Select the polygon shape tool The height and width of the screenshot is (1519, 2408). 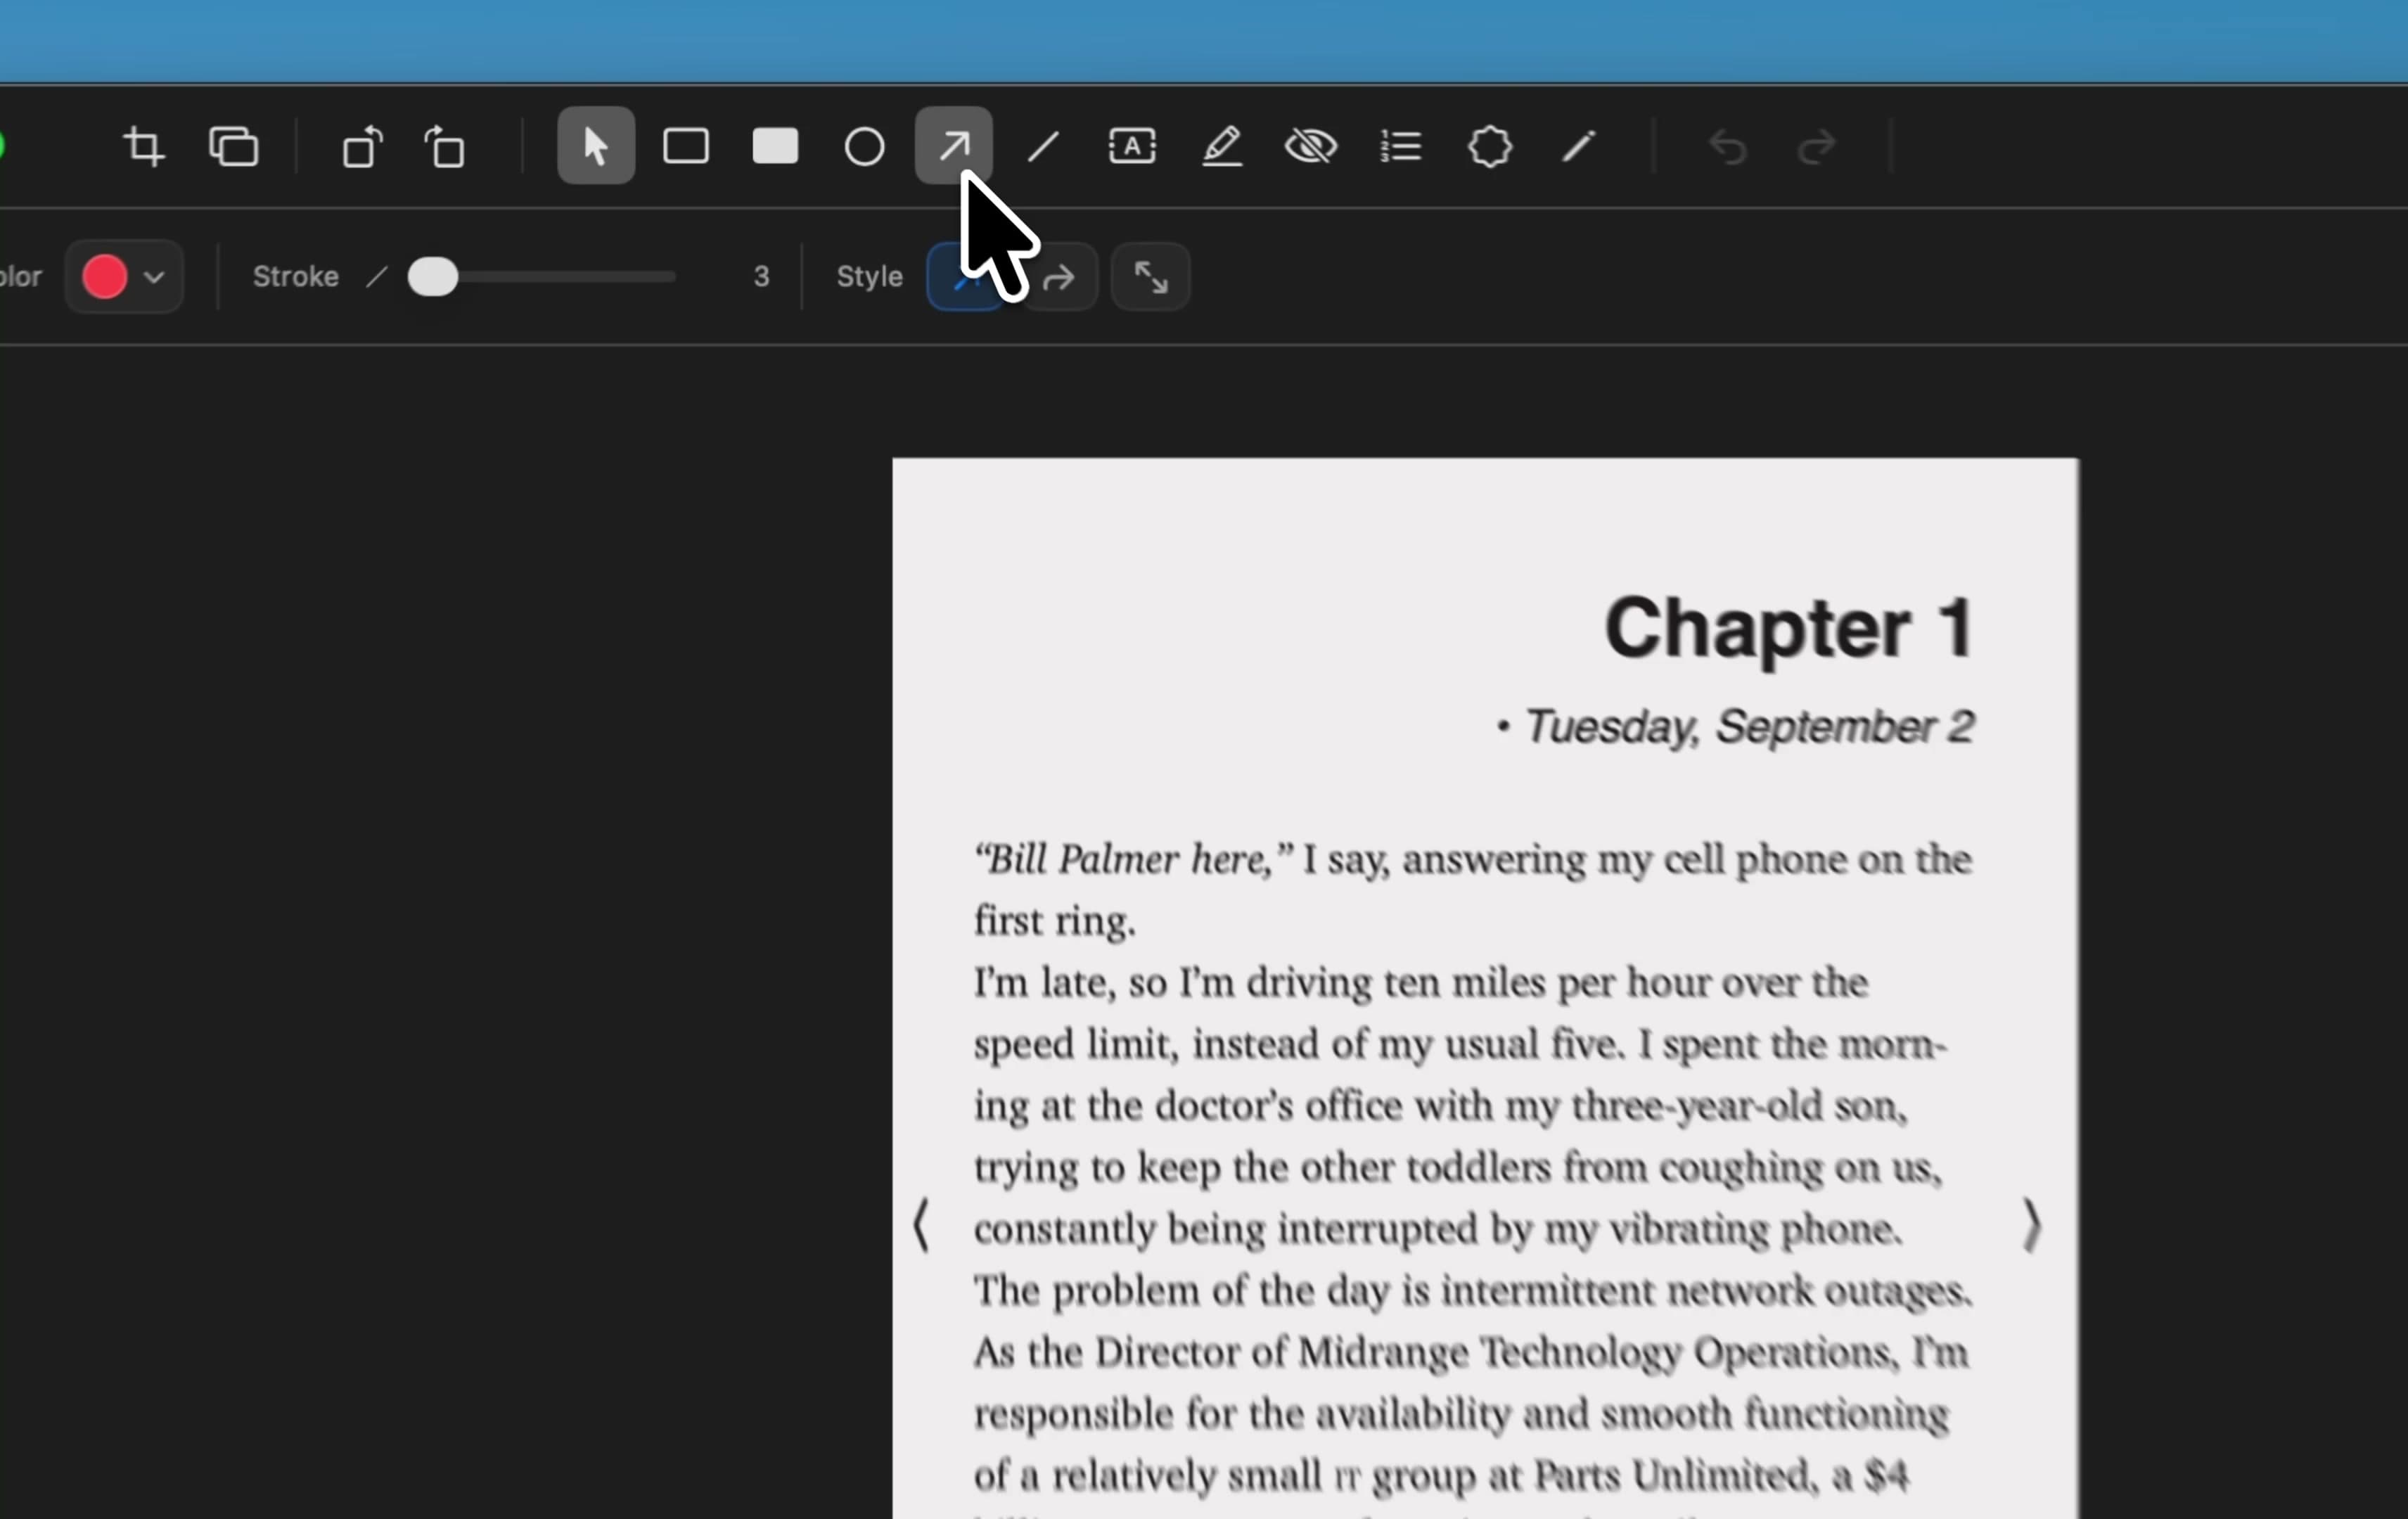click(x=1490, y=147)
